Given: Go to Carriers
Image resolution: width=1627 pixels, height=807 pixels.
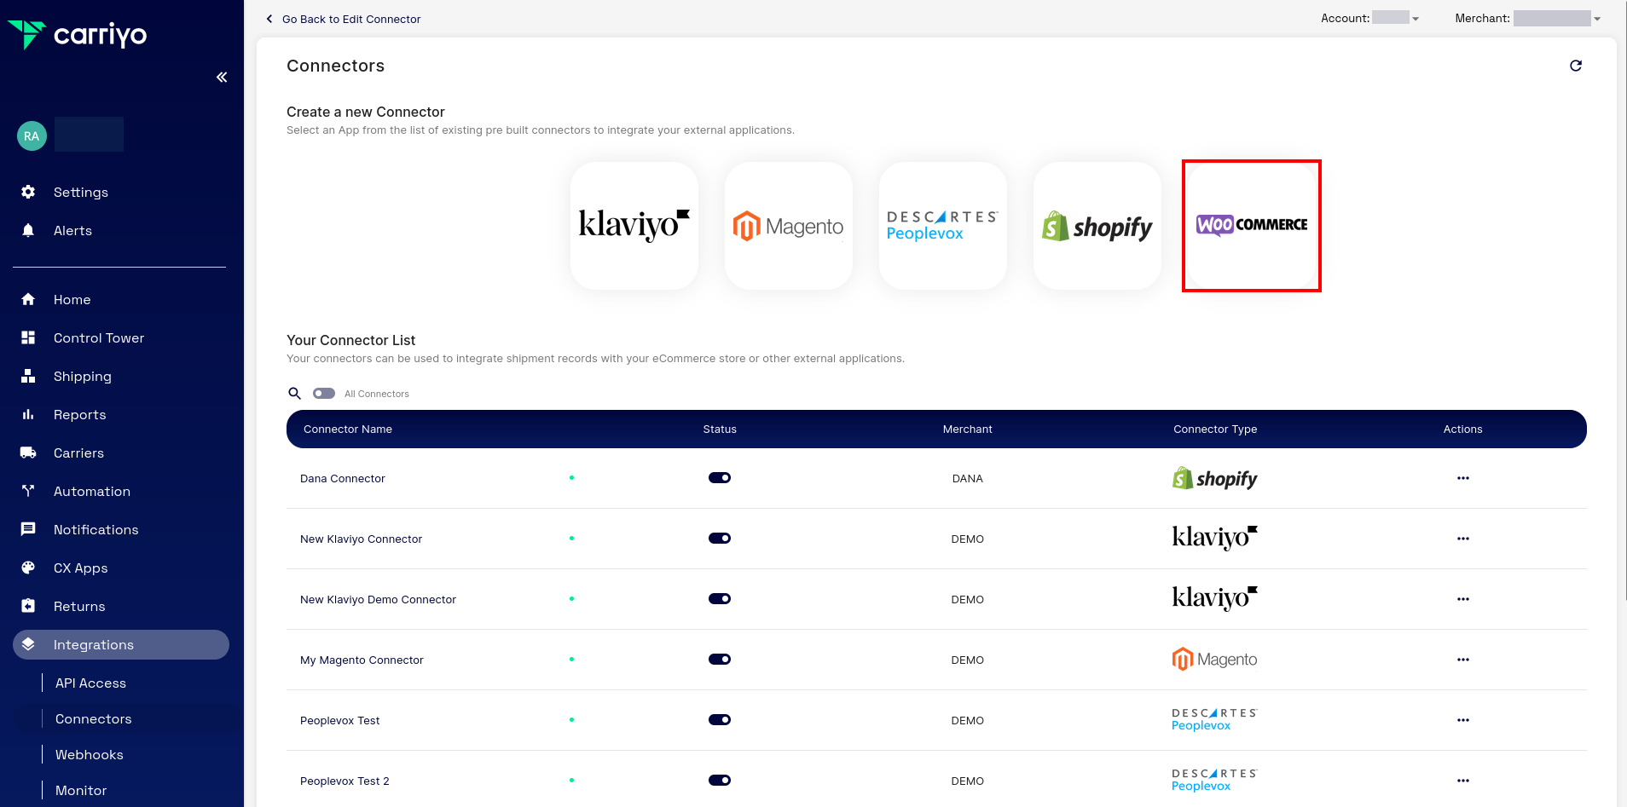Looking at the screenshot, I should 78,452.
